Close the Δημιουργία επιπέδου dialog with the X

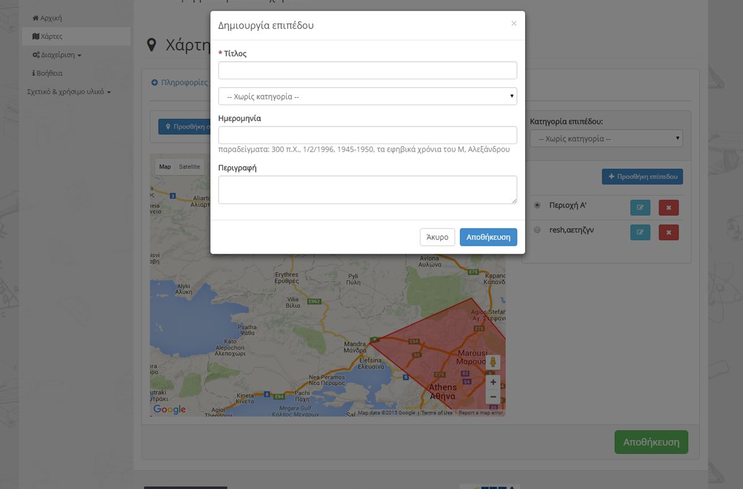[513, 24]
